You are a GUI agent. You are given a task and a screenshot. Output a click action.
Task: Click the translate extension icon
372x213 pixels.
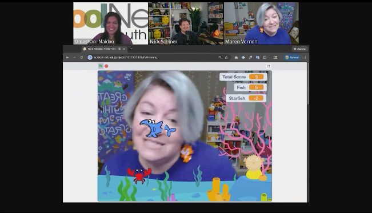tap(257, 58)
